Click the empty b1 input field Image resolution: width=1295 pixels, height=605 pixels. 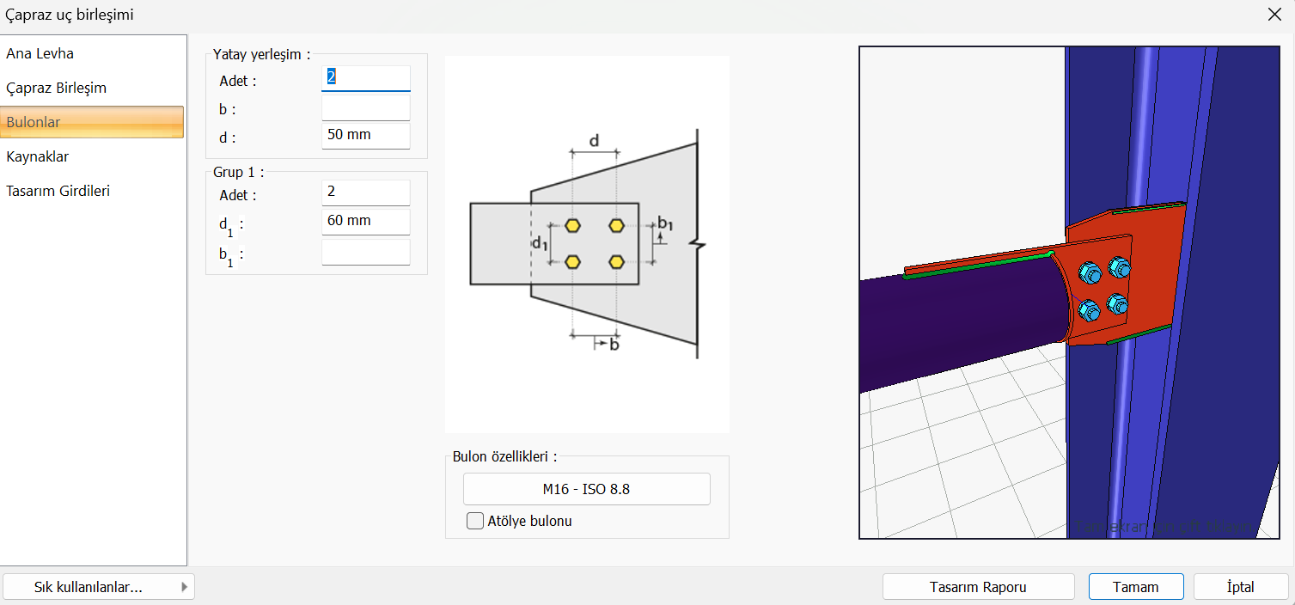point(365,252)
